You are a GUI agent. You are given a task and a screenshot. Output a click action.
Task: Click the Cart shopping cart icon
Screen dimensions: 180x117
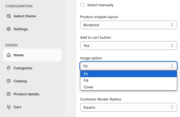(x=9, y=107)
